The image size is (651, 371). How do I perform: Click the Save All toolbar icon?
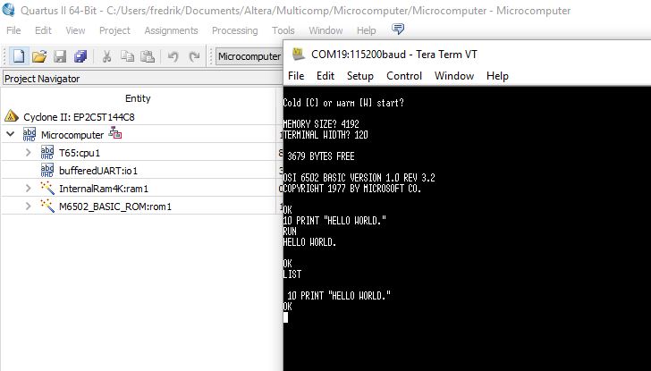point(80,56)
